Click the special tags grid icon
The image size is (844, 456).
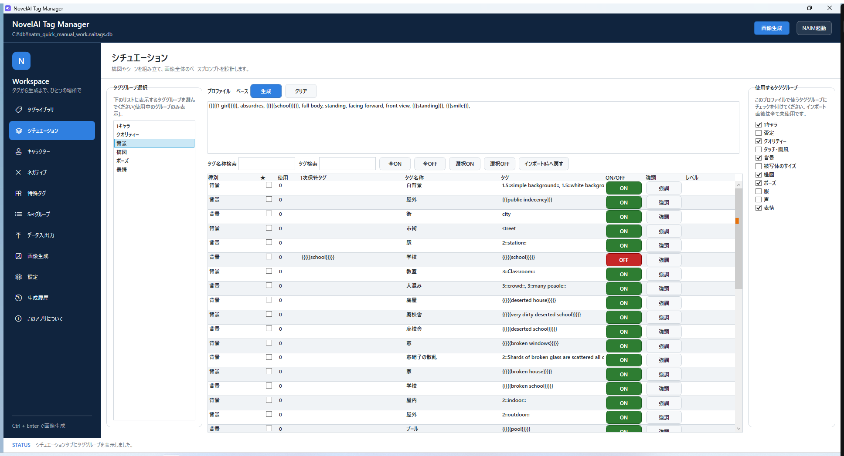pyautogui.click(x=18, y=193)
